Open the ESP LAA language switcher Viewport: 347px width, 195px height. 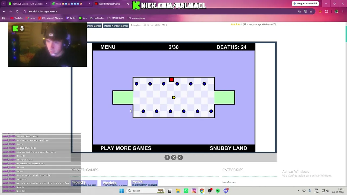pyautogui.click(x=317, y=191)
